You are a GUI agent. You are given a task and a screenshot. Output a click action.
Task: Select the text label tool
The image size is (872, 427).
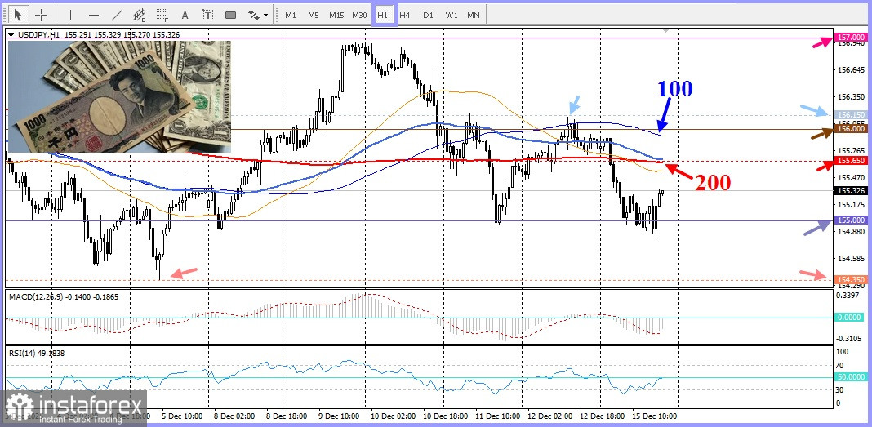point(207,15)
